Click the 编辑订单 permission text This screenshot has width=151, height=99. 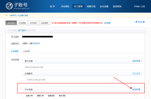pyautogui.click(x=40, y=96)
